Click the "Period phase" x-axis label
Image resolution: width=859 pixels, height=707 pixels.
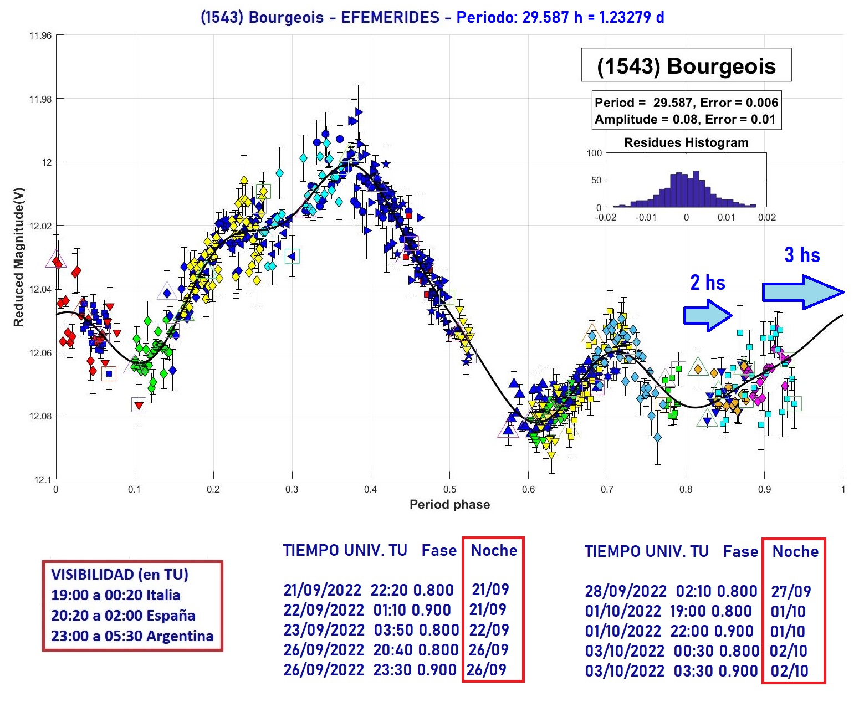point(449,504)
